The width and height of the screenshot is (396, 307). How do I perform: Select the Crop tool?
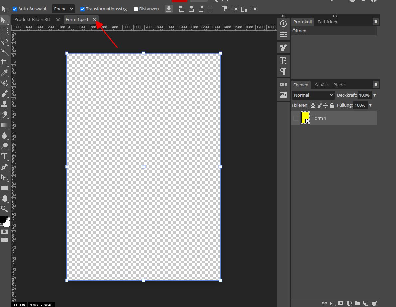(4, 62)
